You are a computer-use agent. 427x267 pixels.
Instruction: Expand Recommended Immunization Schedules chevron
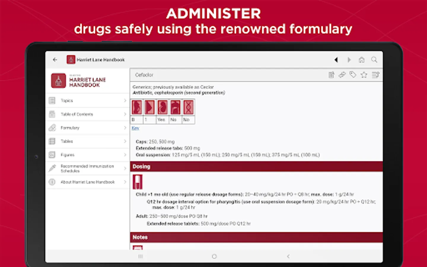tap(125, 168)
